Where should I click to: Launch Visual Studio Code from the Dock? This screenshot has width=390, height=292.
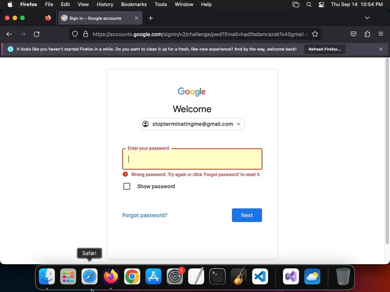260,276
